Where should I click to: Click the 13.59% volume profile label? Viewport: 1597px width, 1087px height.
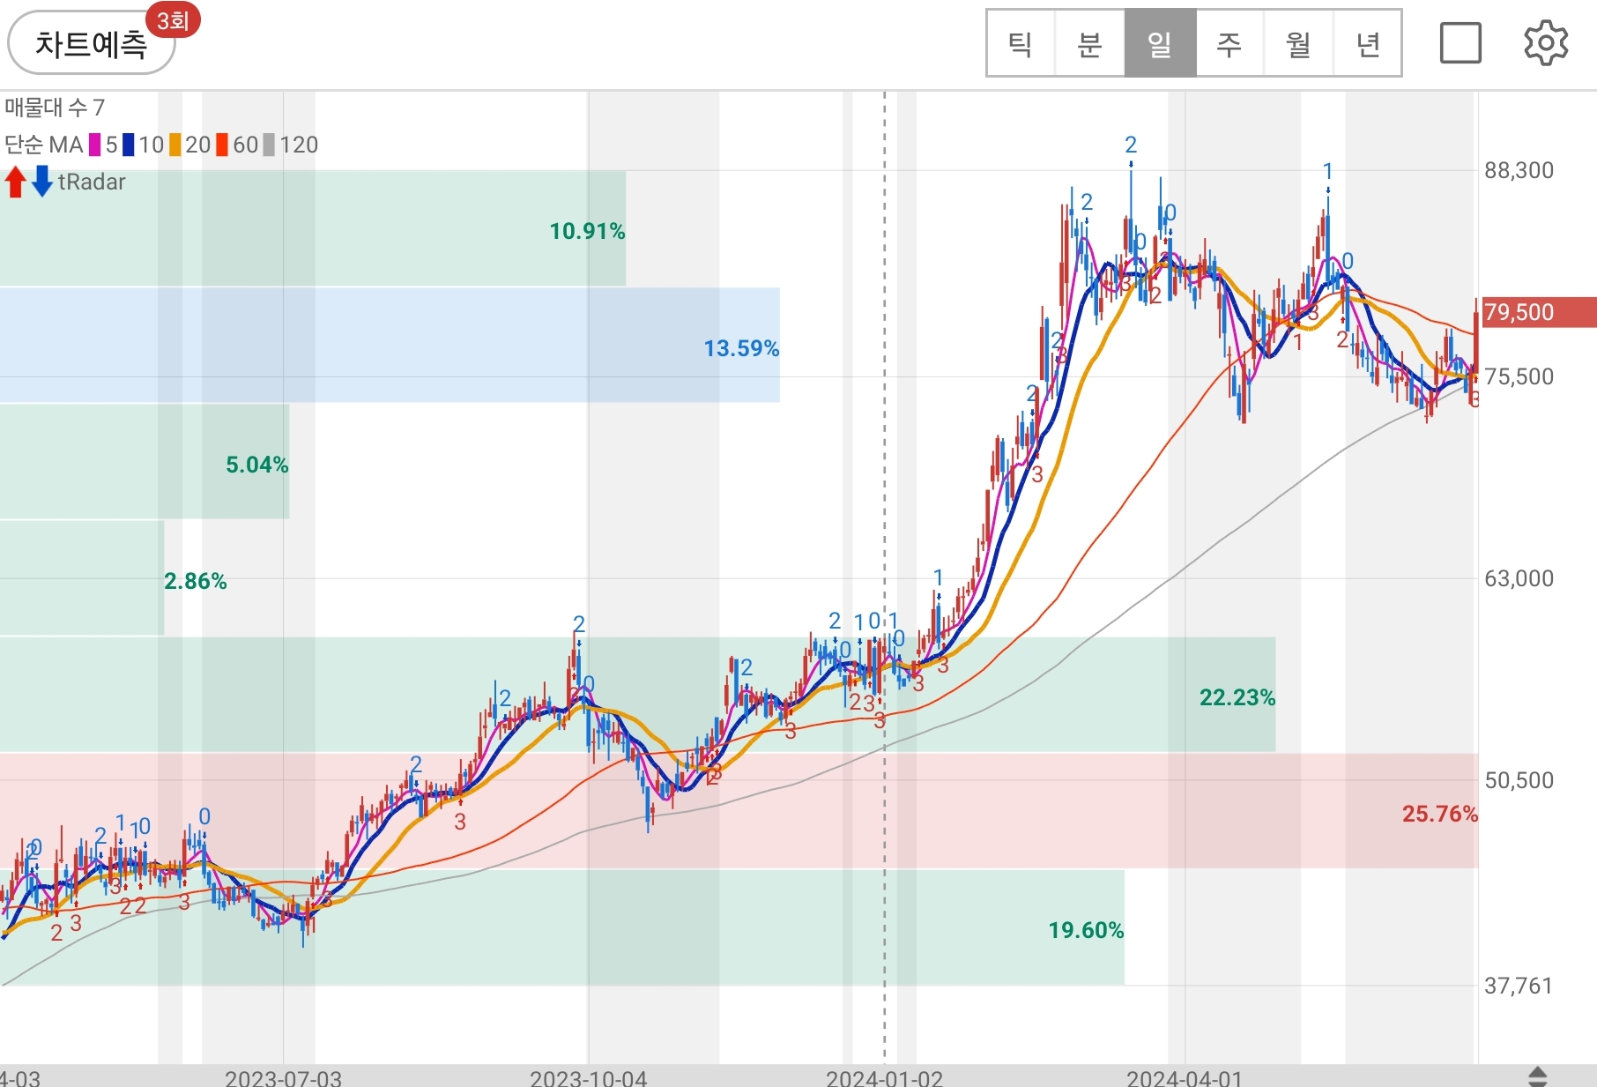(741, 348)
